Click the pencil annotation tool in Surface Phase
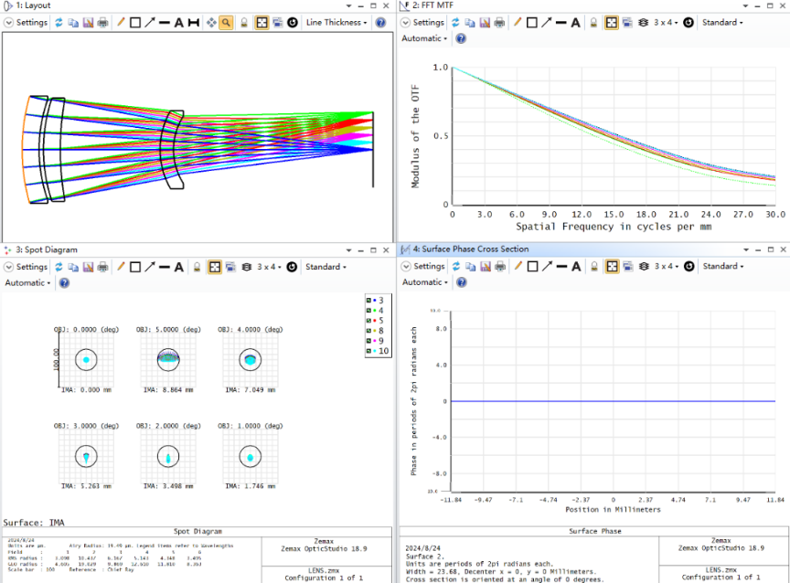 pos(517,266)
